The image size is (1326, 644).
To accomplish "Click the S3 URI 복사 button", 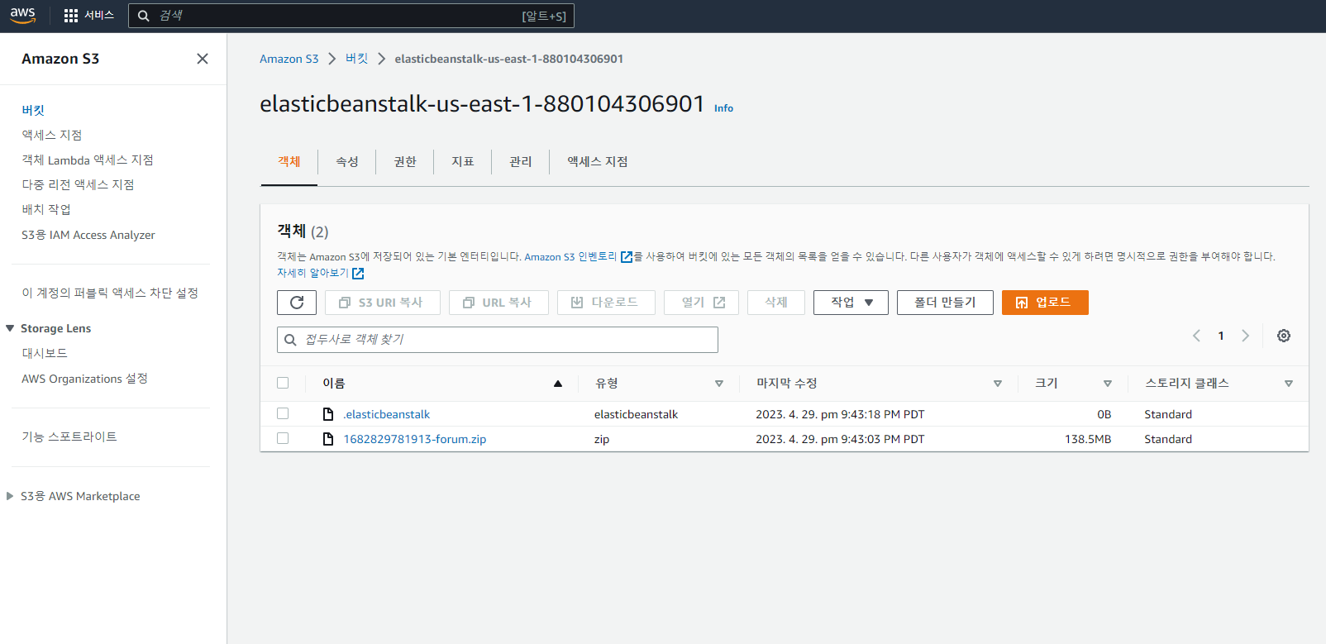I will [382, 303].
